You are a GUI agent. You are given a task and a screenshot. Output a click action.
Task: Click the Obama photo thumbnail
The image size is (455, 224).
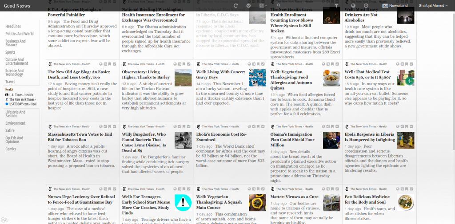pos(331,140)
